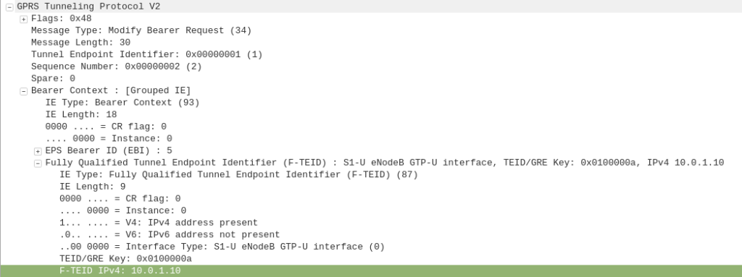Select the V4: IPv4 address present row
742x277 pixels.
point(159,223)
